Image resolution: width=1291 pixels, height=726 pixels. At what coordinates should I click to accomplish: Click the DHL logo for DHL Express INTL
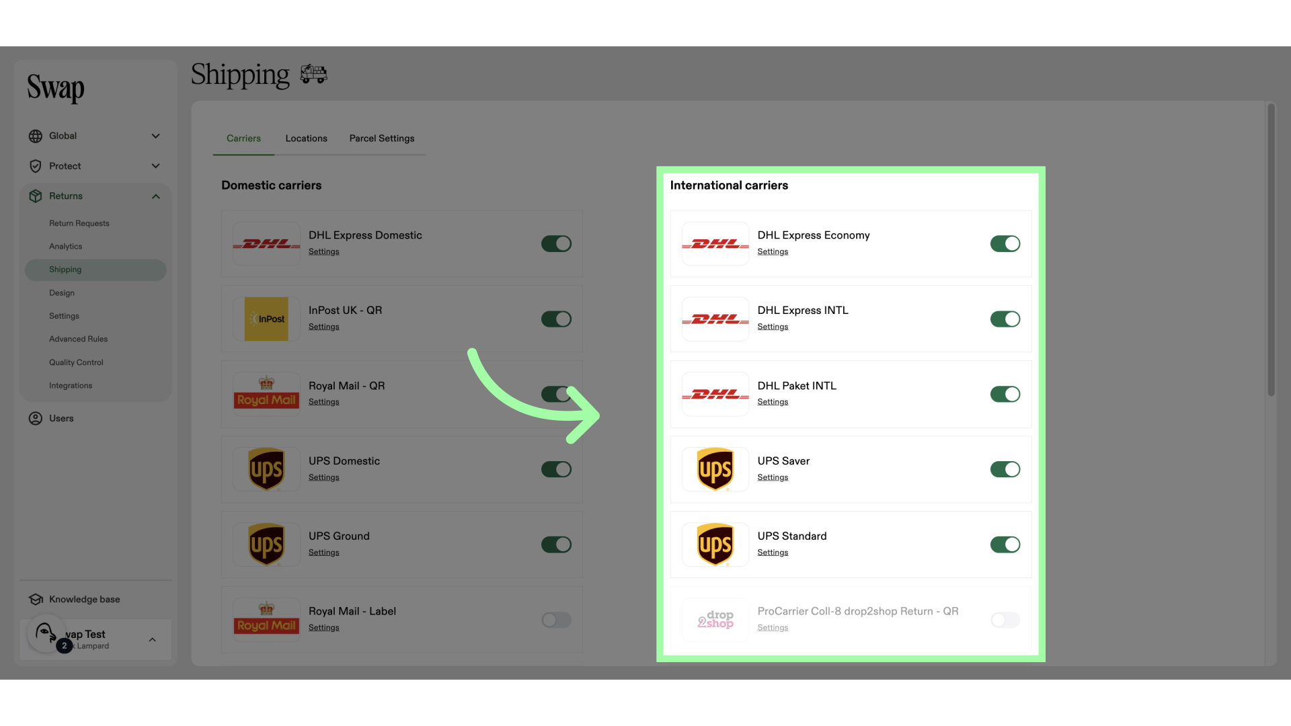point(715,319)
